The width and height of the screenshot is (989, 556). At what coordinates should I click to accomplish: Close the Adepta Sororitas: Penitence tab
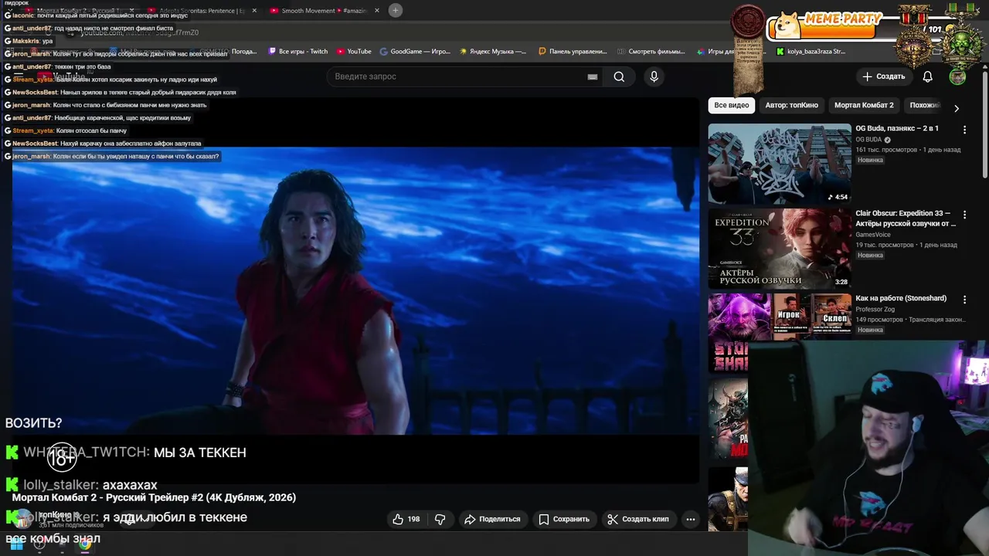click(254, 11)
